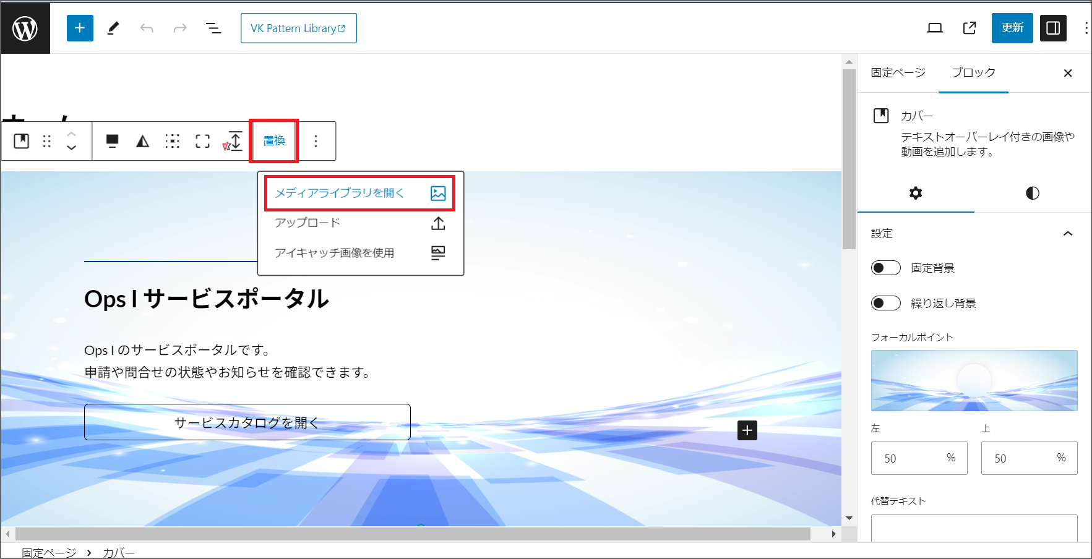Image resolution: width=1092 pixels, height=559 pixels.
Task: Click the Ops I サービスポータル heading
Action: (x=207, y=299)
